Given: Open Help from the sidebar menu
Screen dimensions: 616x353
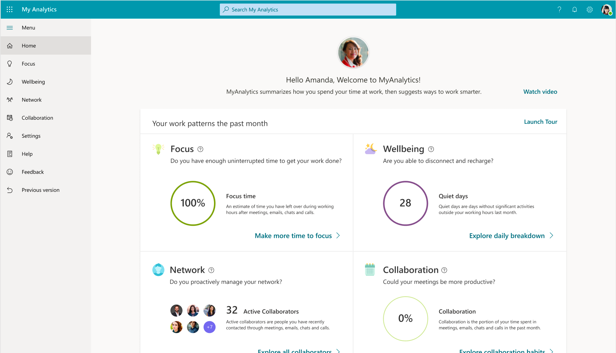Looking at the screenshot, I should [10, 154].
